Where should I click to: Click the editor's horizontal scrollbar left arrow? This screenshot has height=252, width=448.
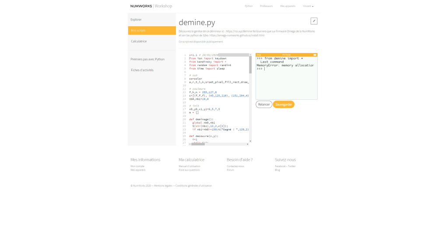[190, 144]
